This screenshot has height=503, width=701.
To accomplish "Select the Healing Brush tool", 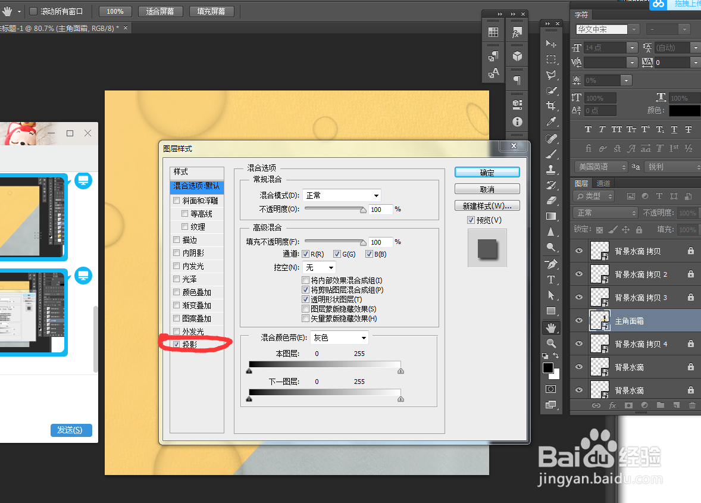I will click(551, 139).
